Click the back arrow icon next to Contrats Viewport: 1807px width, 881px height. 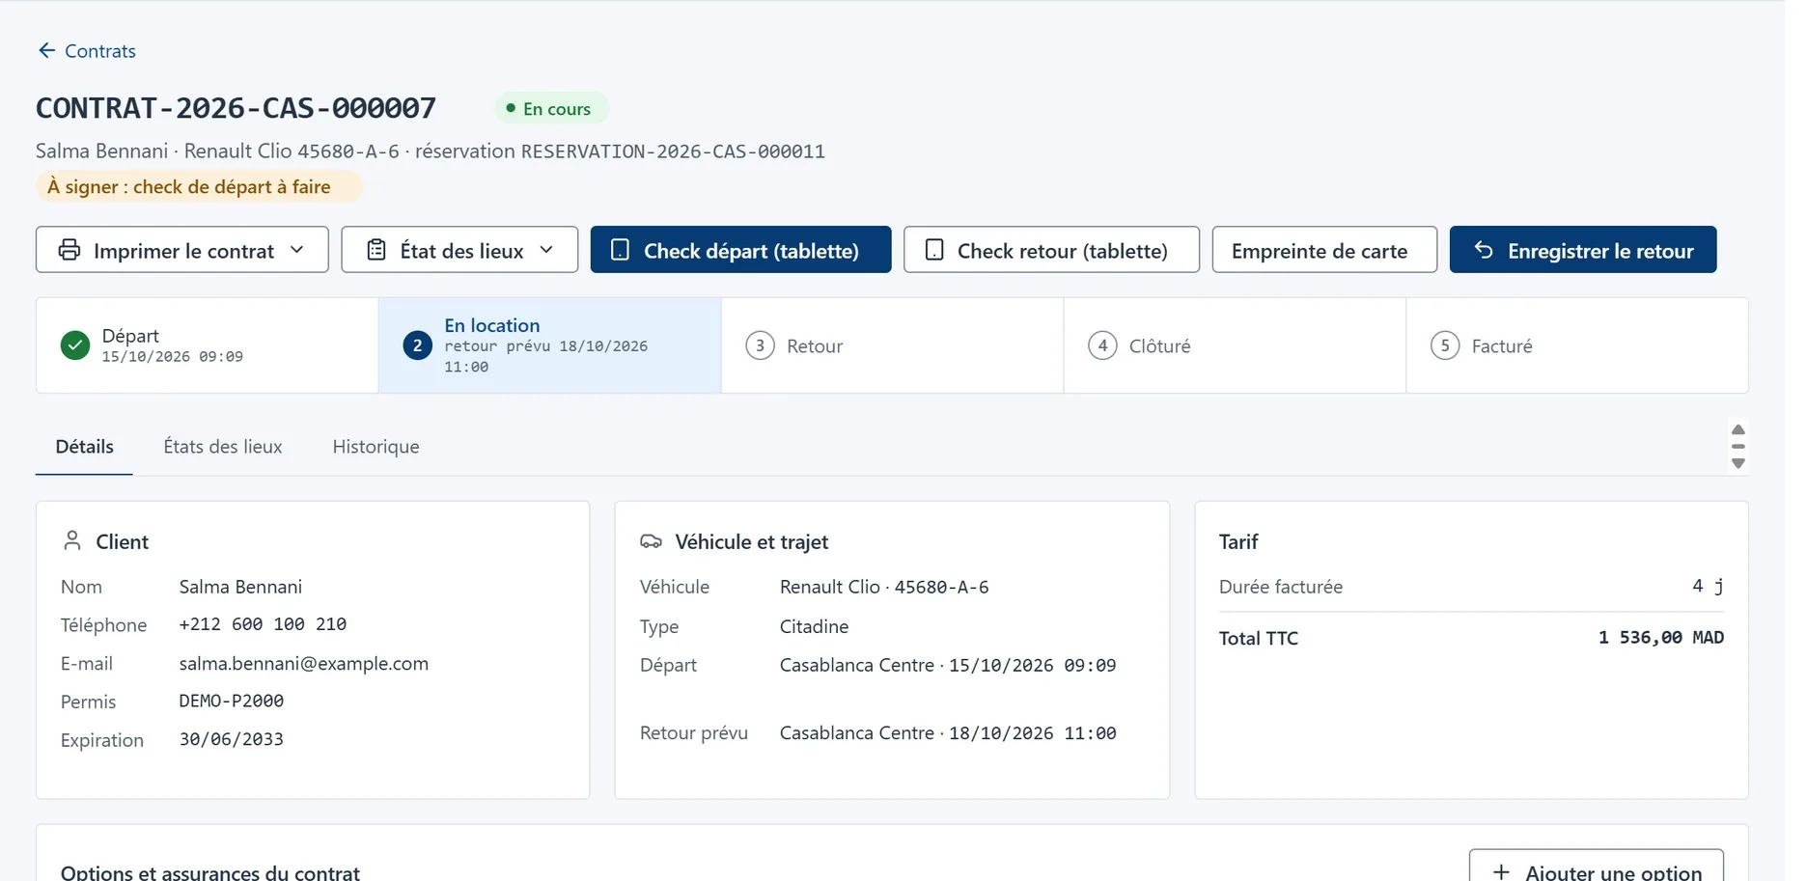click(x=46, y=50)
